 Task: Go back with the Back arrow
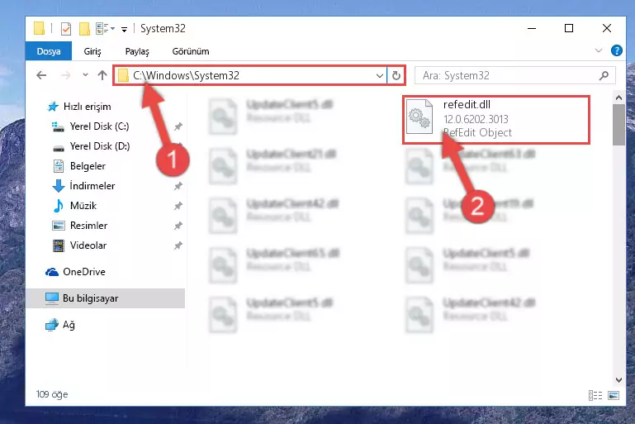point(41,75)
